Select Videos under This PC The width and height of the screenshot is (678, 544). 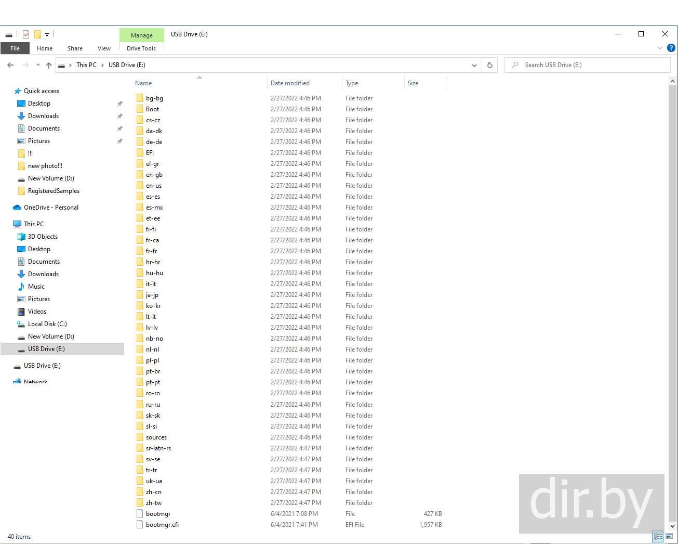[x=37, y=312]
